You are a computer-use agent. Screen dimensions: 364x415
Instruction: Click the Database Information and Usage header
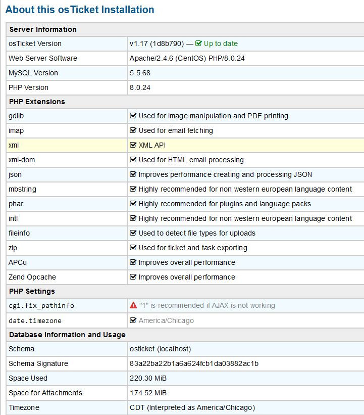click(x=67, y=335)
